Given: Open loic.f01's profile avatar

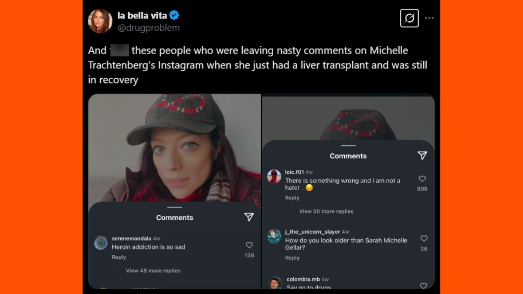Looking at the screenshot, I should (x=274, y=176).
